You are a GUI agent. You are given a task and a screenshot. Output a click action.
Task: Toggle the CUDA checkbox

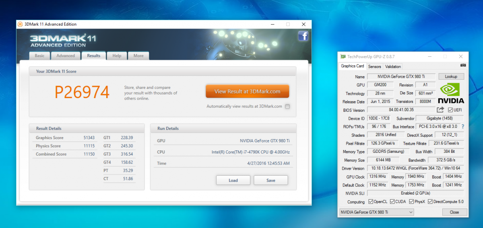(392, 202)
